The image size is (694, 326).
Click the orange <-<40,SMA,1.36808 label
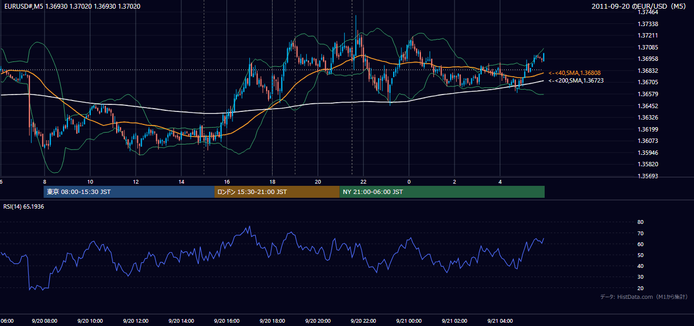575,73
